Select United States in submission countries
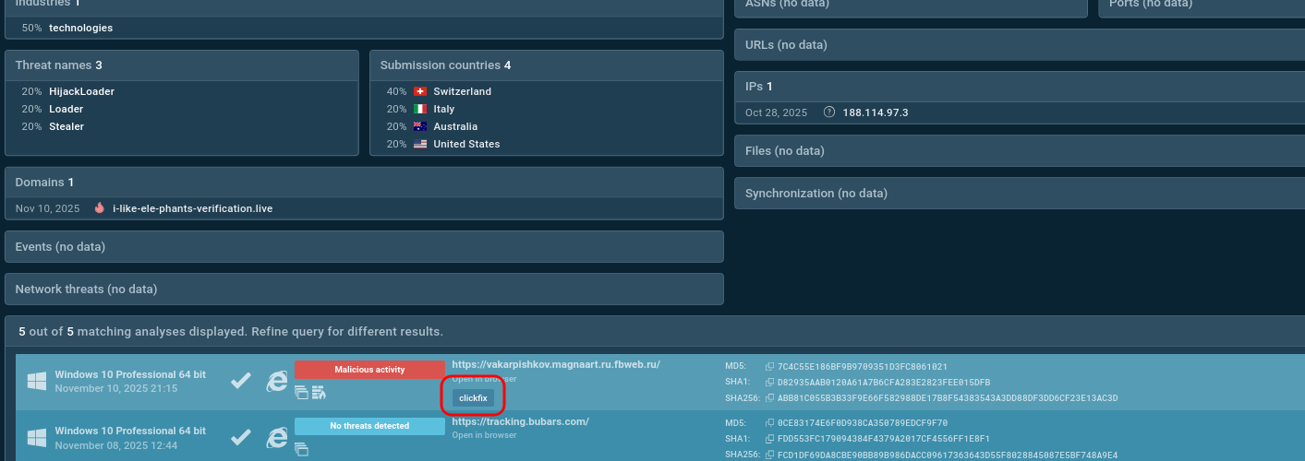 [x=466, y=144]
